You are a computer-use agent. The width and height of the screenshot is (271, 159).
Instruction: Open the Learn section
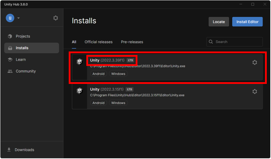click(x=32, y=60)
